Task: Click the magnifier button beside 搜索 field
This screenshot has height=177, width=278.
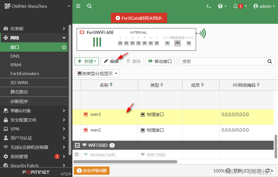Action: click(270, 61)
